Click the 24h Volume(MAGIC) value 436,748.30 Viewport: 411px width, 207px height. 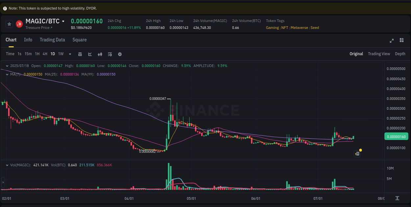(202, 28)
